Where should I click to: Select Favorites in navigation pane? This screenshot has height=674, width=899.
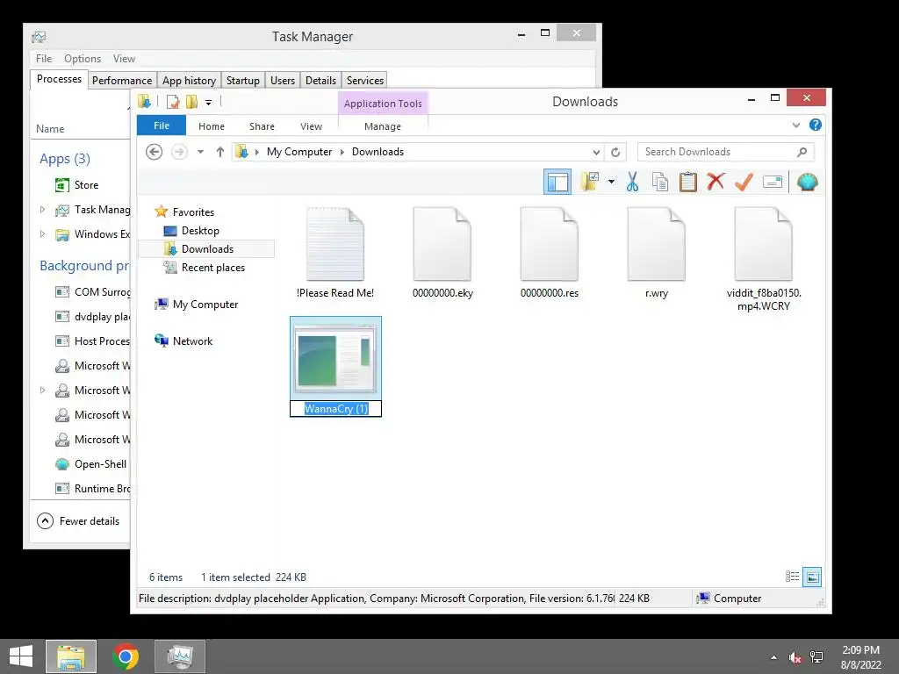193,212
